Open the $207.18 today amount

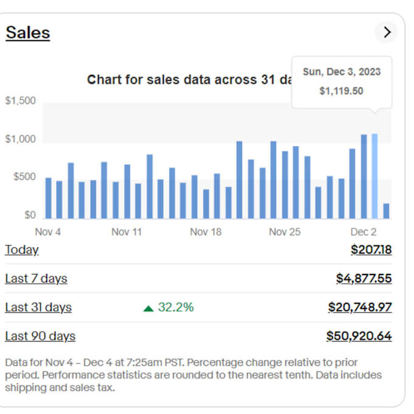pyautogui.click(x=371, y=250)
